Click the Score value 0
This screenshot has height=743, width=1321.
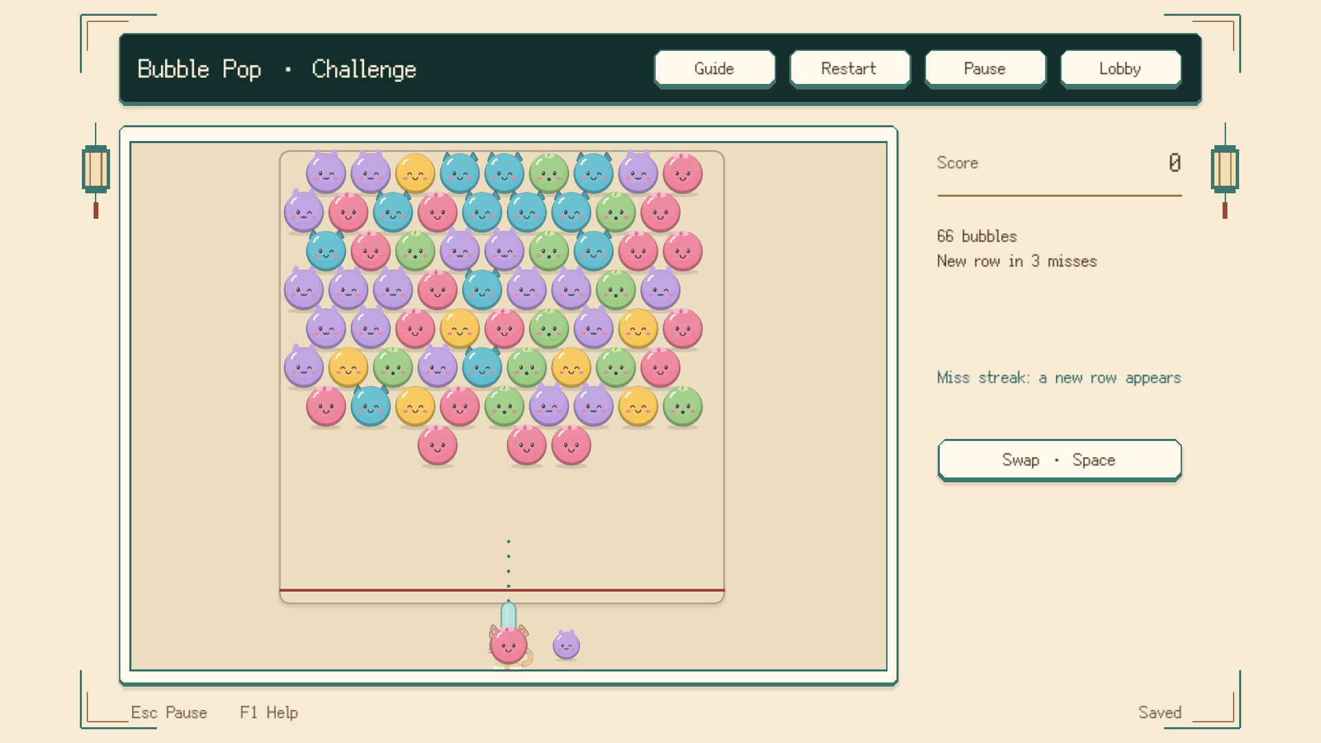point(1174,163)
